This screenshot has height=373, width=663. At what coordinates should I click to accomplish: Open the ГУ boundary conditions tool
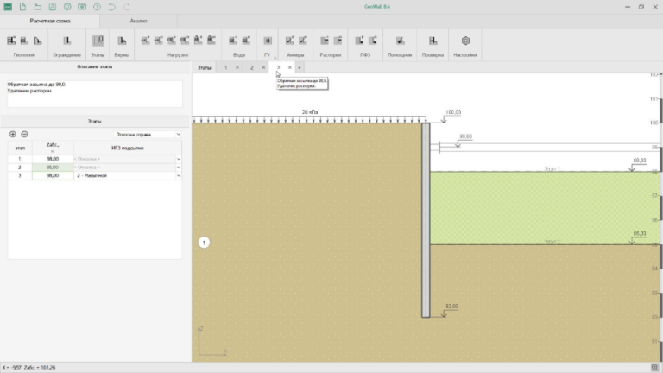268,41
